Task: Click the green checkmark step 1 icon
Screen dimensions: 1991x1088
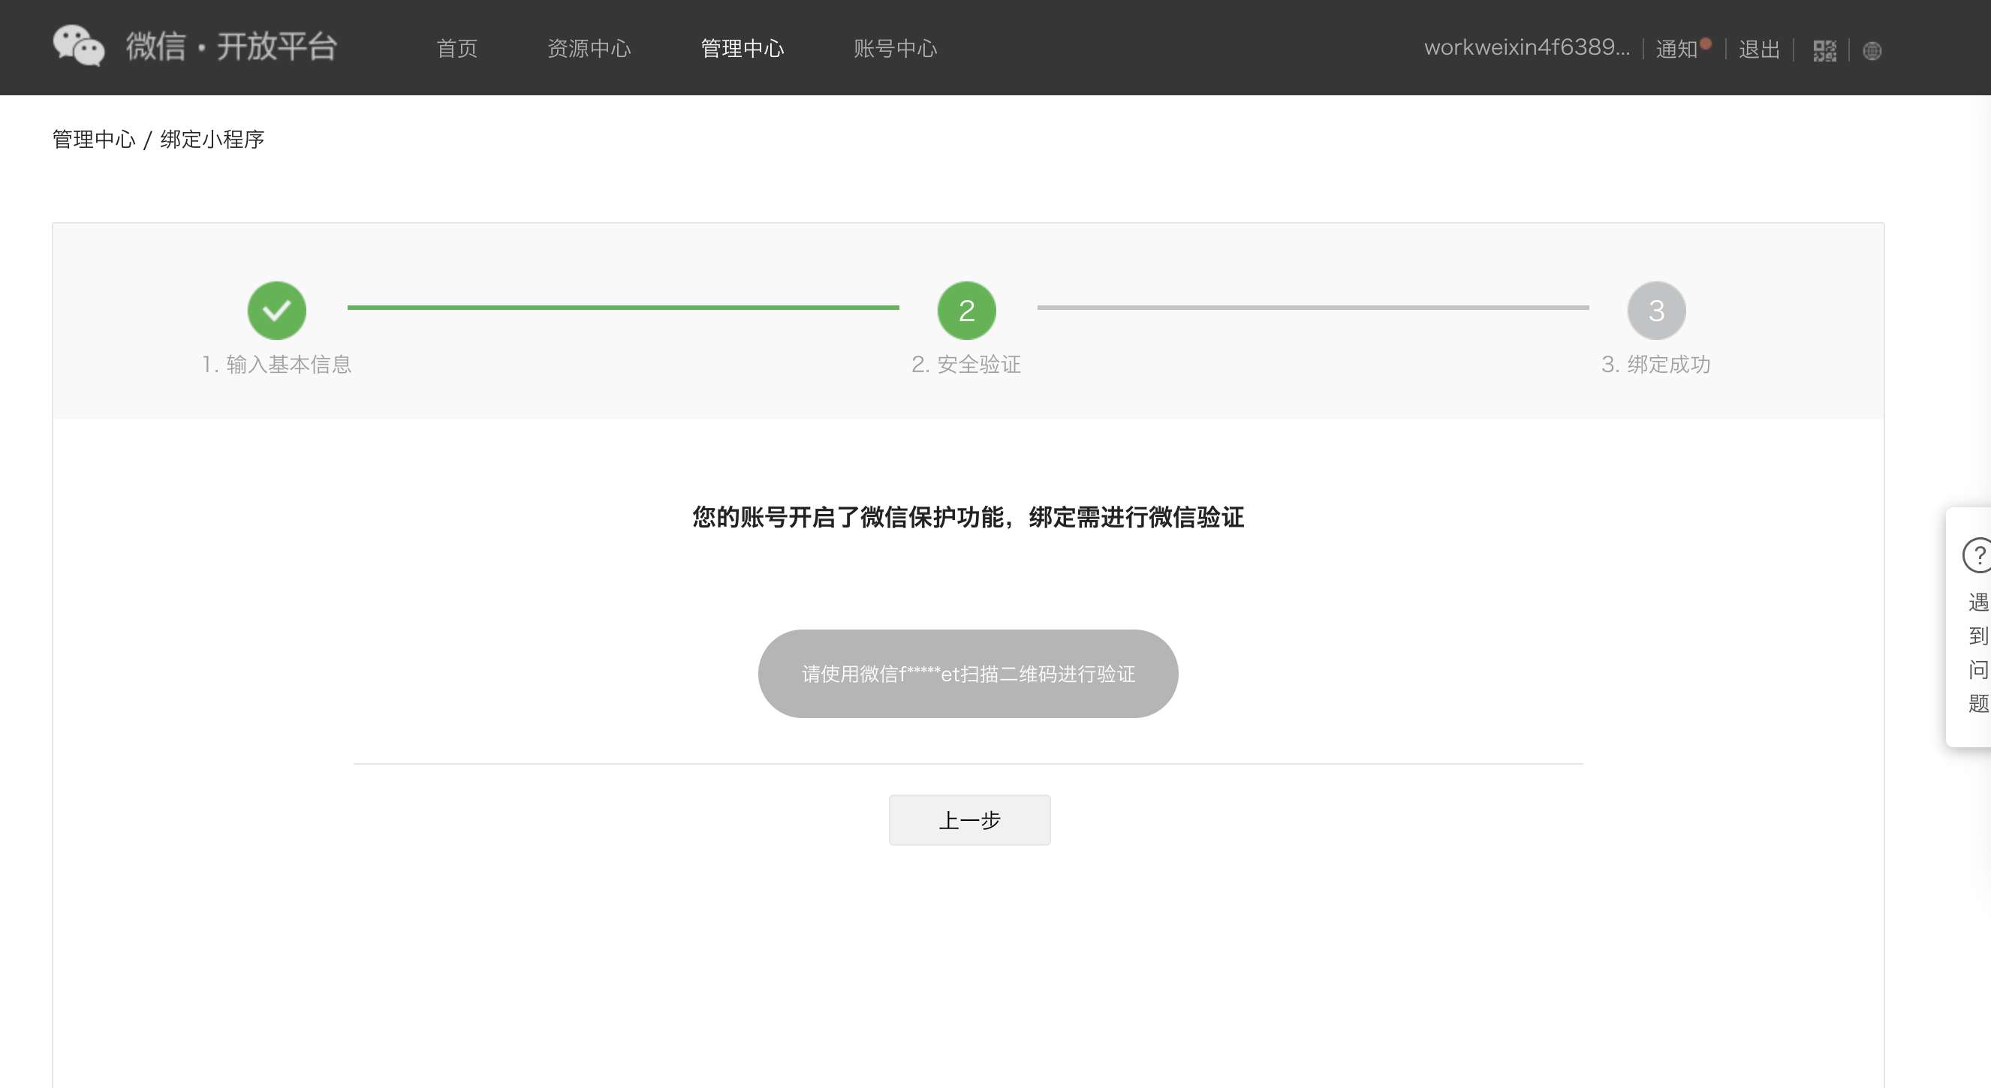Action: tap(277, 311)
